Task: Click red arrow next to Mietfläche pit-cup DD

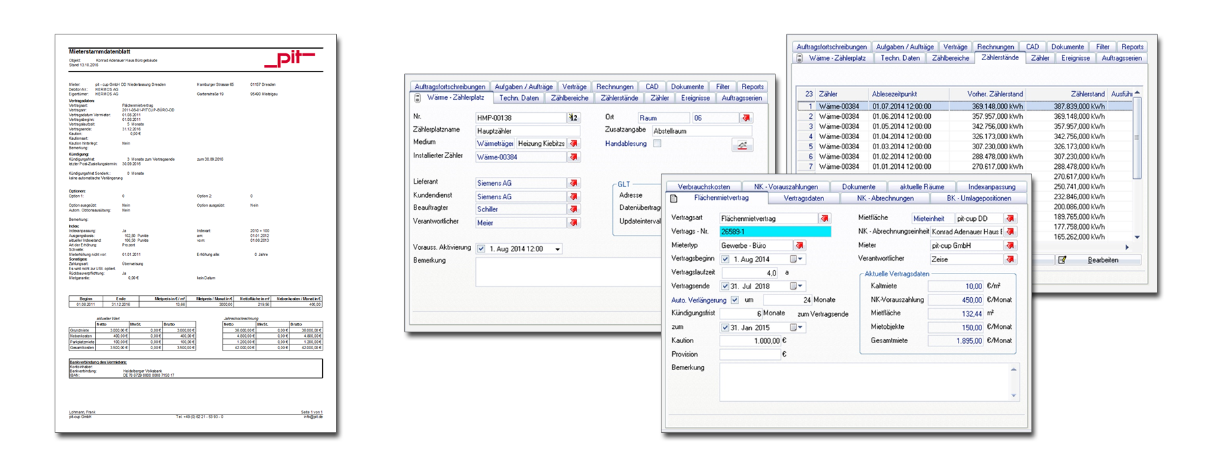Action: pos(1010,218)
